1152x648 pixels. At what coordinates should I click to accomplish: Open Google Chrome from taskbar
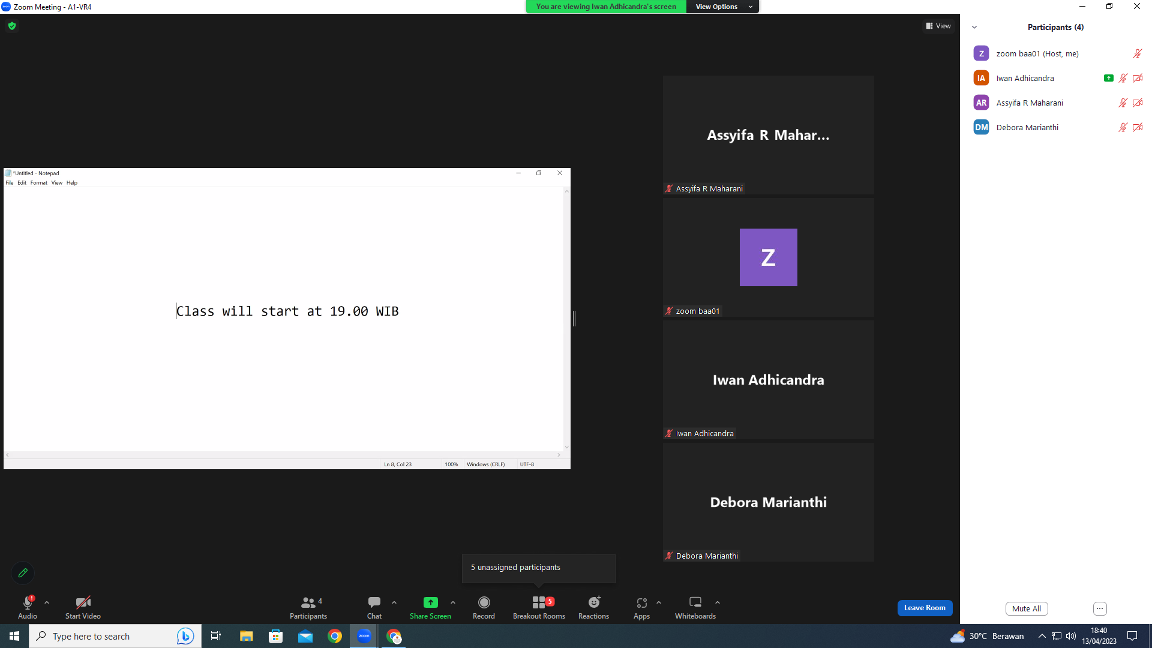pos(335,636)
